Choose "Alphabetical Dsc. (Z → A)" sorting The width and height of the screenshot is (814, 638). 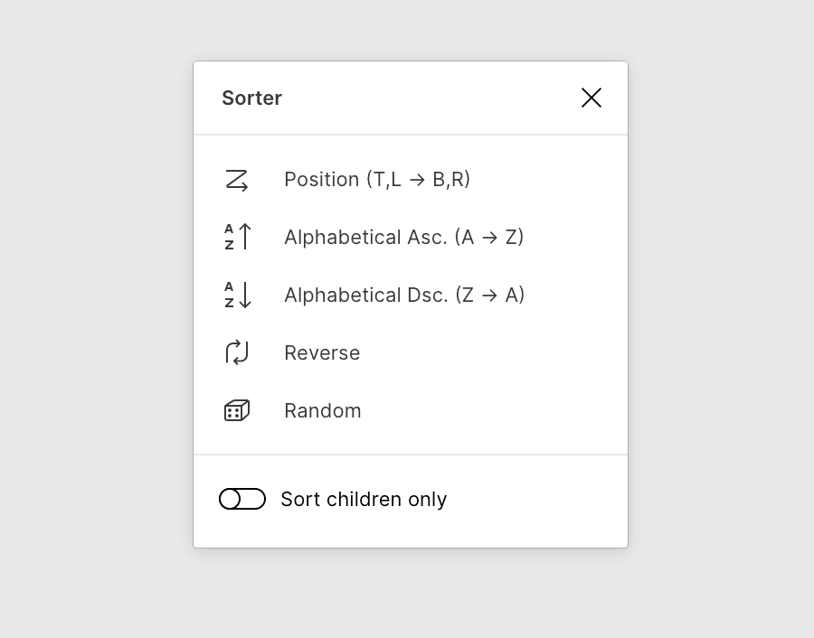403,296
